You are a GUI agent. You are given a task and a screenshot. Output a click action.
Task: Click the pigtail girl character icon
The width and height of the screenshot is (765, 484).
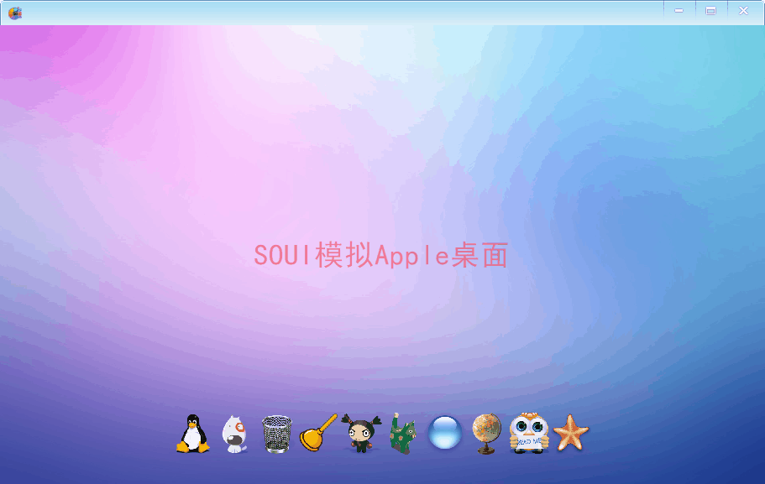(x=361, y=433)
